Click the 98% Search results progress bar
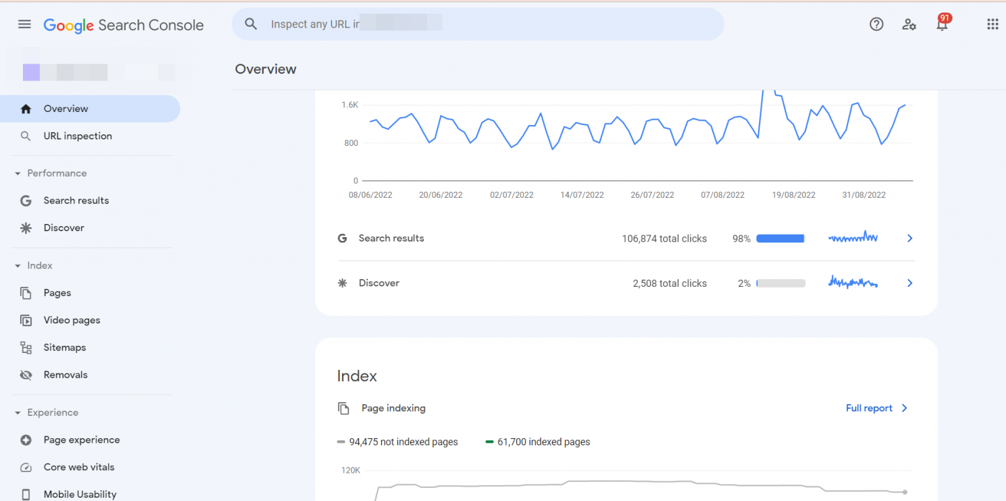The image size is (1006, 501). pyautogui.click(x=780, y=238)
